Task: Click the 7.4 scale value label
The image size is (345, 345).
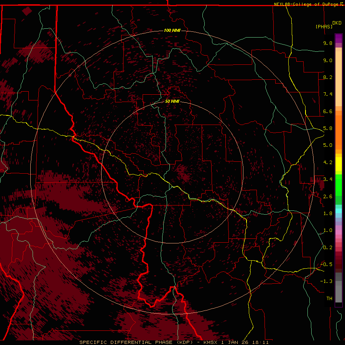Action: (x=328, y=94)
